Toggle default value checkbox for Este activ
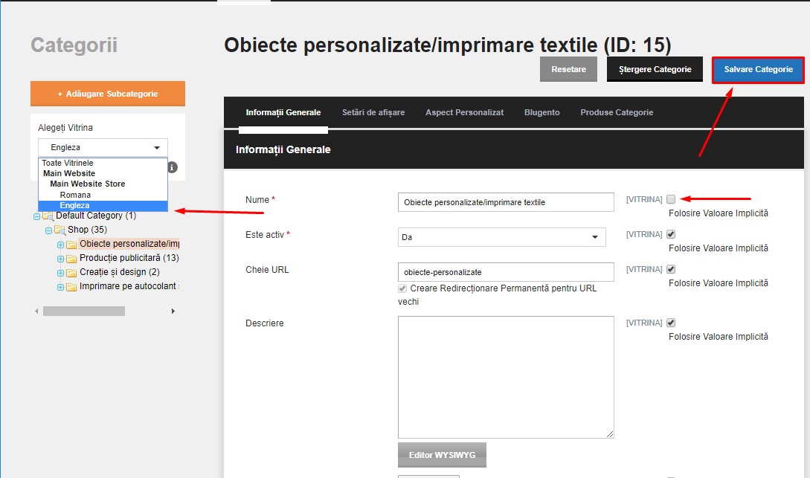The height and width of the screenshot is (478, 810). pyautogui.click(x=671, y=234)
